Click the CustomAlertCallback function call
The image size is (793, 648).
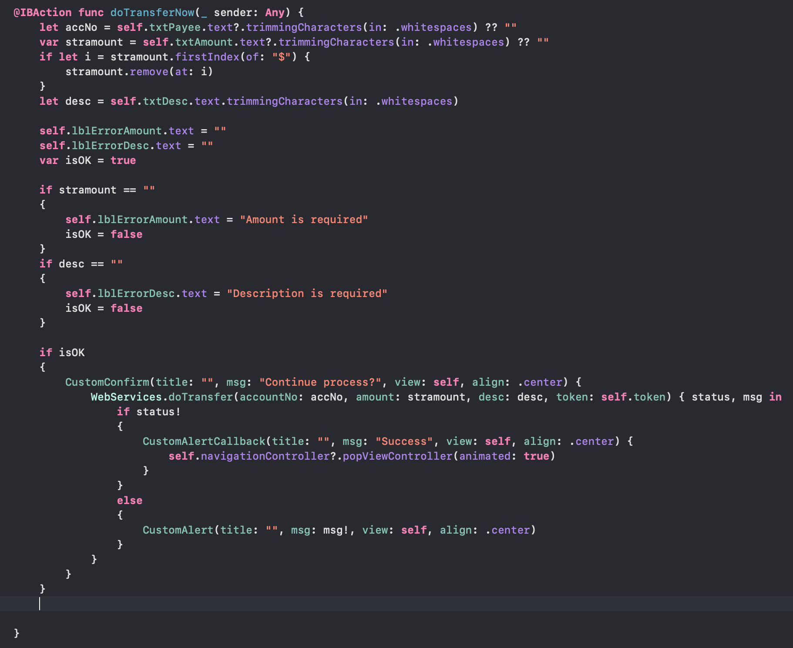(x=204, y=441)
